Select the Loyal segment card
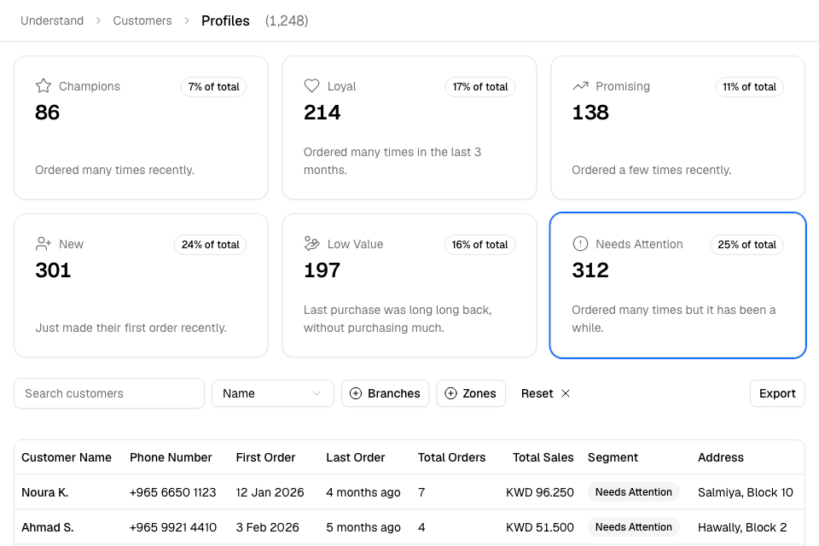Viewport: 819px width, 546px height. [x=409, y=127]
